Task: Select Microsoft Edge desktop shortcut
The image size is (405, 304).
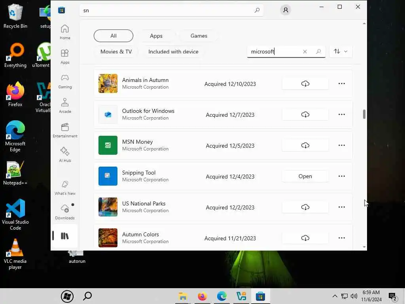Action: click(x=15, y=137)
